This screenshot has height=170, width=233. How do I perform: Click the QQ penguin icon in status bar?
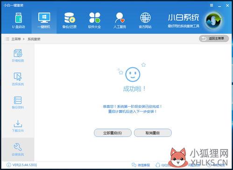(158, 165)
